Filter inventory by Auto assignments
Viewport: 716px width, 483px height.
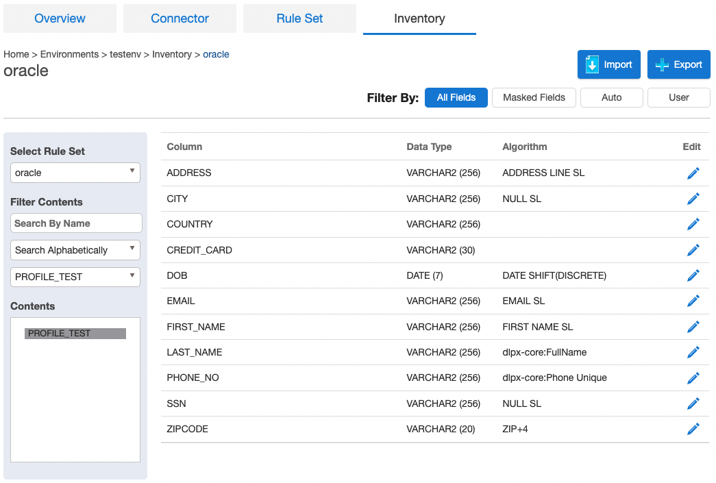pos(611,97)
